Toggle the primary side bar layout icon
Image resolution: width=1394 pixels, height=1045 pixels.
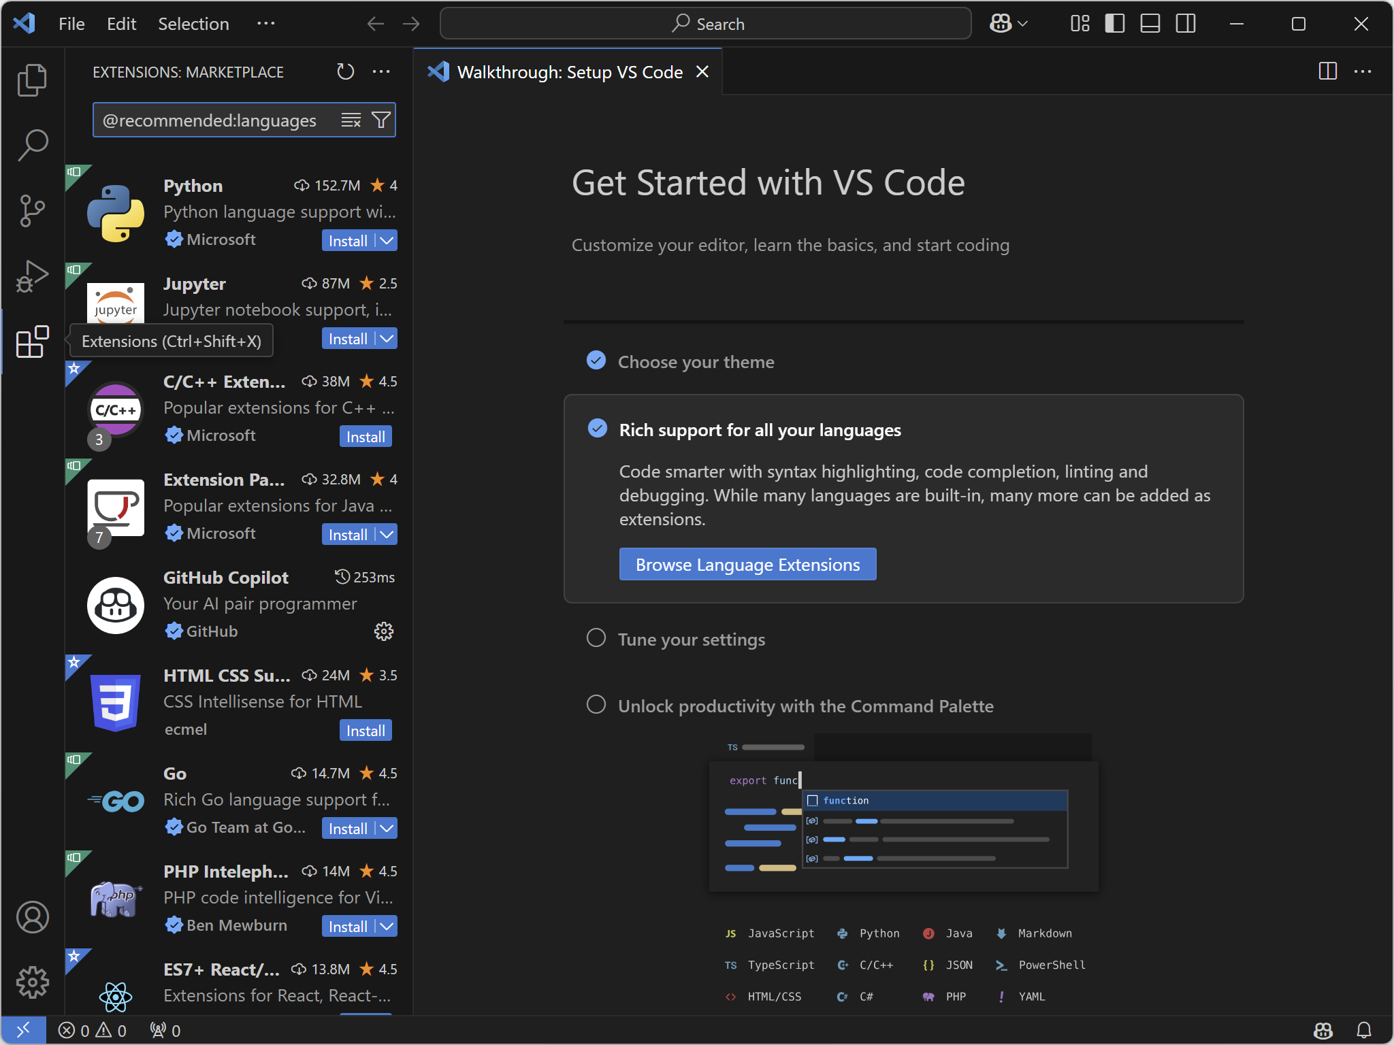pos(1114,24)
